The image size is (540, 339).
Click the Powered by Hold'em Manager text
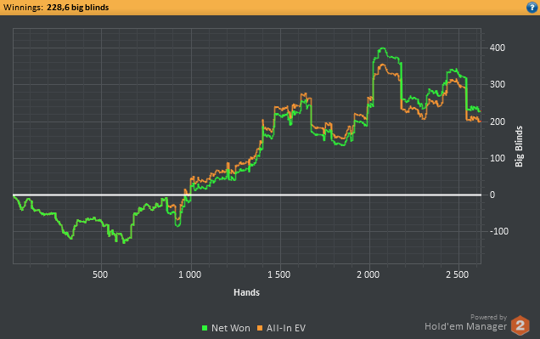pyautogui.click(x=465, y=323)
